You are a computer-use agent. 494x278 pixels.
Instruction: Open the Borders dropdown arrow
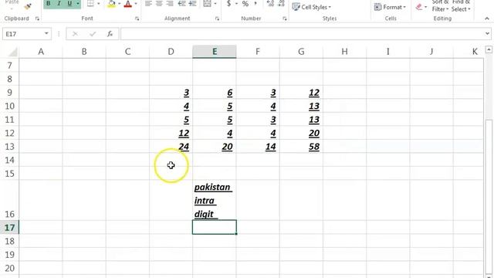coord(98,4)
